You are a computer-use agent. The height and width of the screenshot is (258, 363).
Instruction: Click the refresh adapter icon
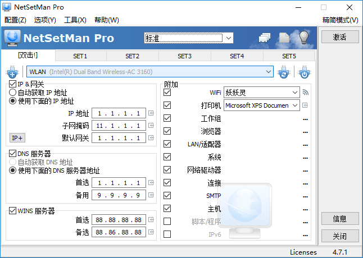click(x=284, y=72)
